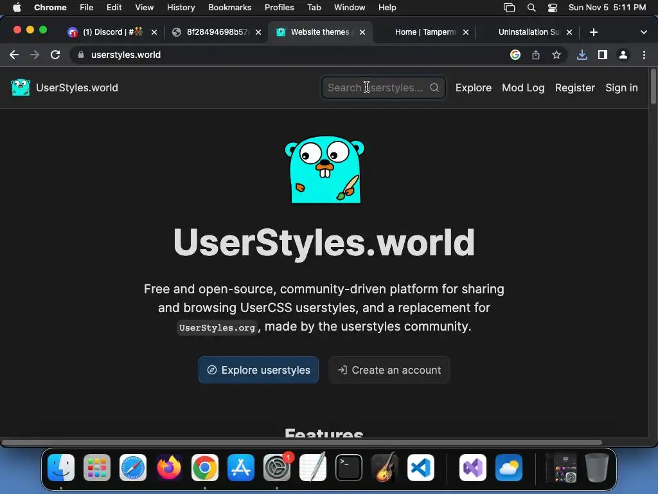The image size is (658, 494).
Task: Open the App Store from the Dock
Action: click(x=241, y=468)
